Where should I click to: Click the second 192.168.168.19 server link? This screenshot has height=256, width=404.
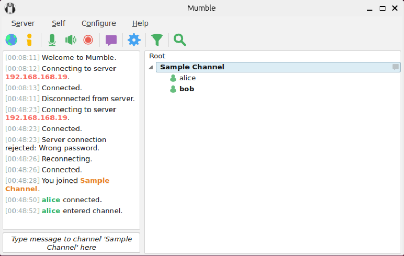(36, 118)
